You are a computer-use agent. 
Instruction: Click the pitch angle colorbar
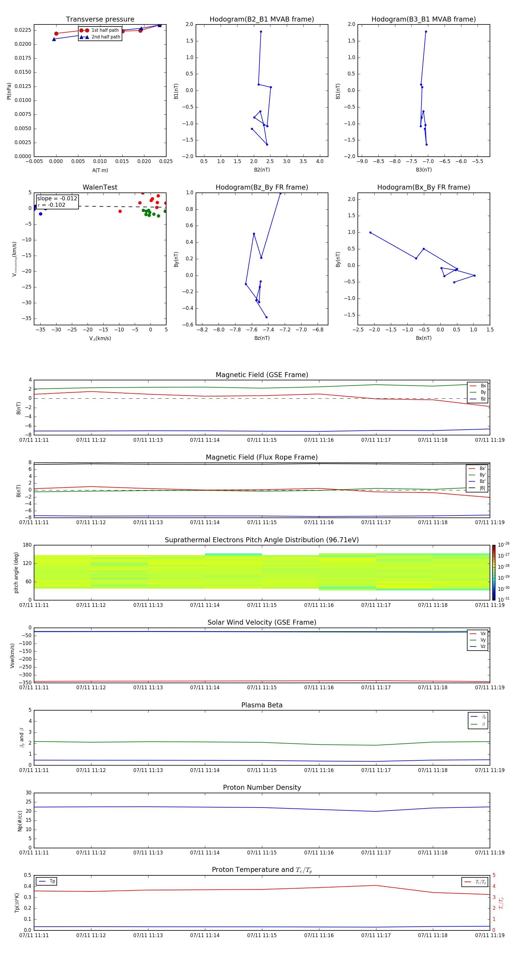click(494, 573)
